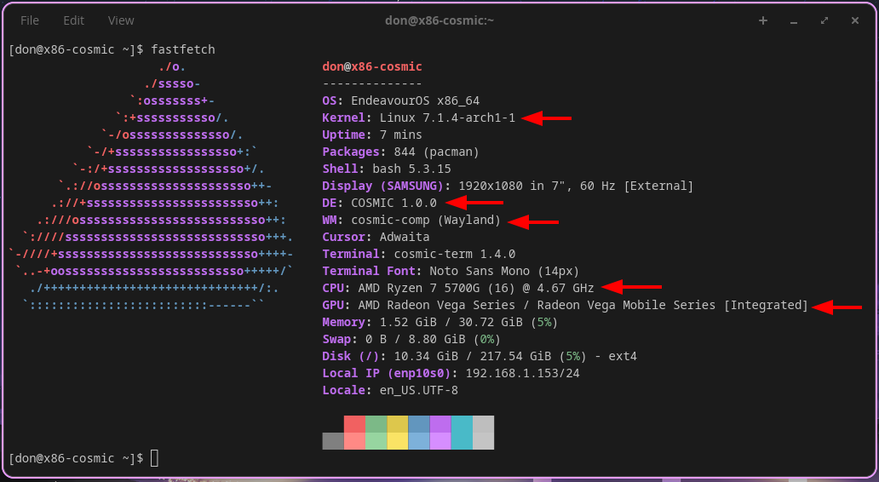Click the Local IP 192.168.1.153/24 line

pos(451,373)
